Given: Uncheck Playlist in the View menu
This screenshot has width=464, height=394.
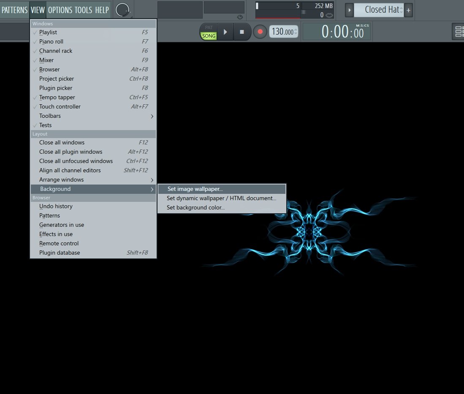Looking at the screenshot, I should (x=48, y=32).
